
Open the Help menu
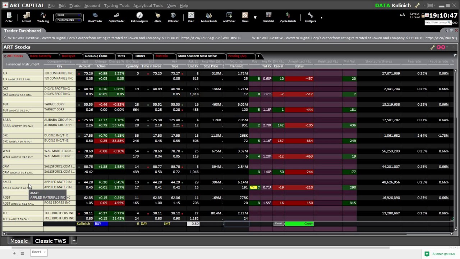click(184, 5)
